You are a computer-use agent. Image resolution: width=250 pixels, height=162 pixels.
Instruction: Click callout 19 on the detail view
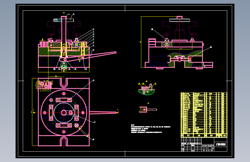pyautogui.click(x=139, y=84)
